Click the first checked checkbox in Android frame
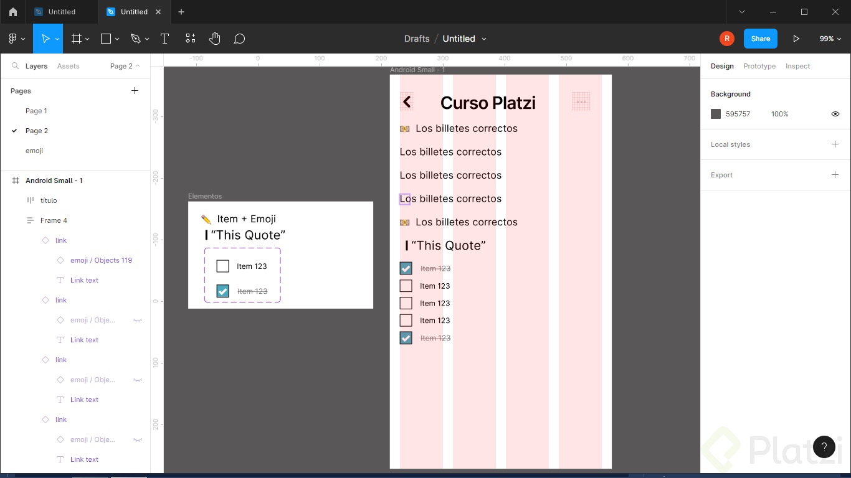851x478 pixels. pos(406,268)
